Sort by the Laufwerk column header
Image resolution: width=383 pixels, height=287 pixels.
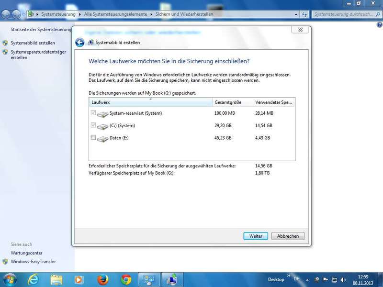pyautogui.click(x=151, y=102)
